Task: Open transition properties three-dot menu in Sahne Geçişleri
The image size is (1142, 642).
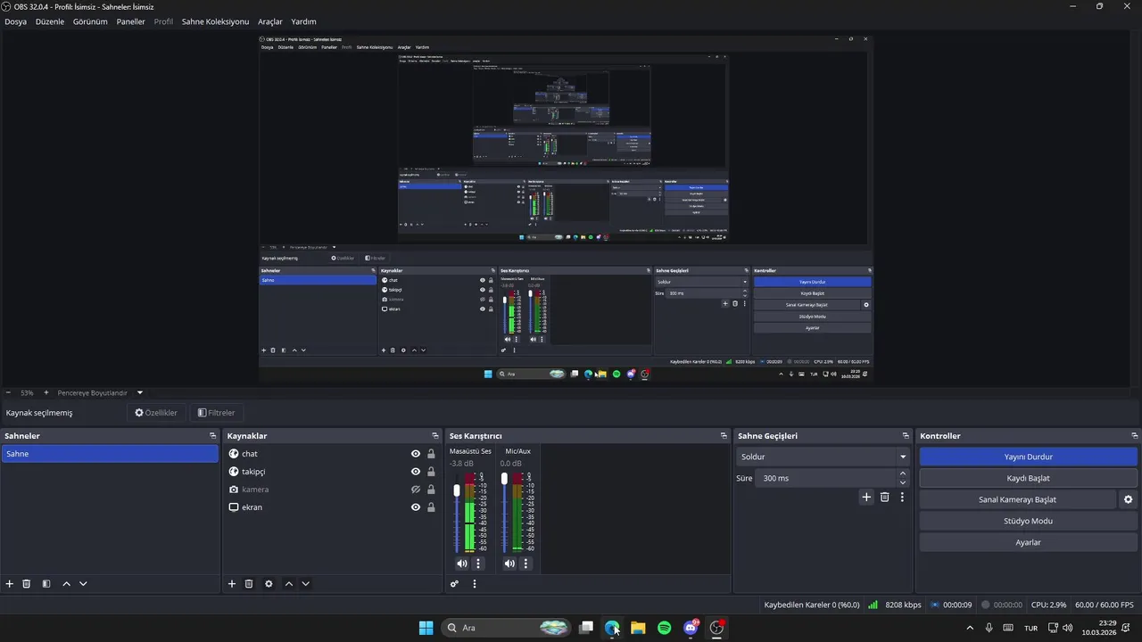Action: (902, 498)
